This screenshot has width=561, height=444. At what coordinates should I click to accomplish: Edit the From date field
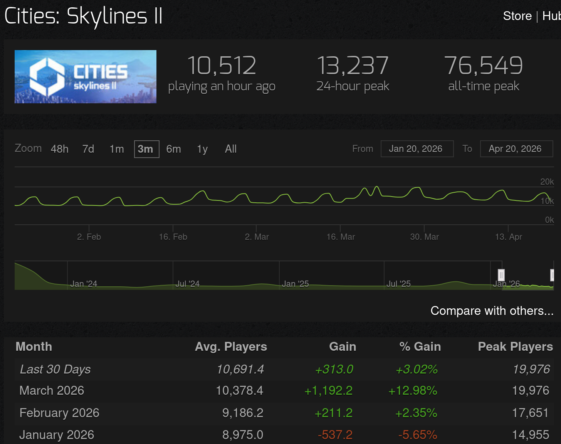417,149
